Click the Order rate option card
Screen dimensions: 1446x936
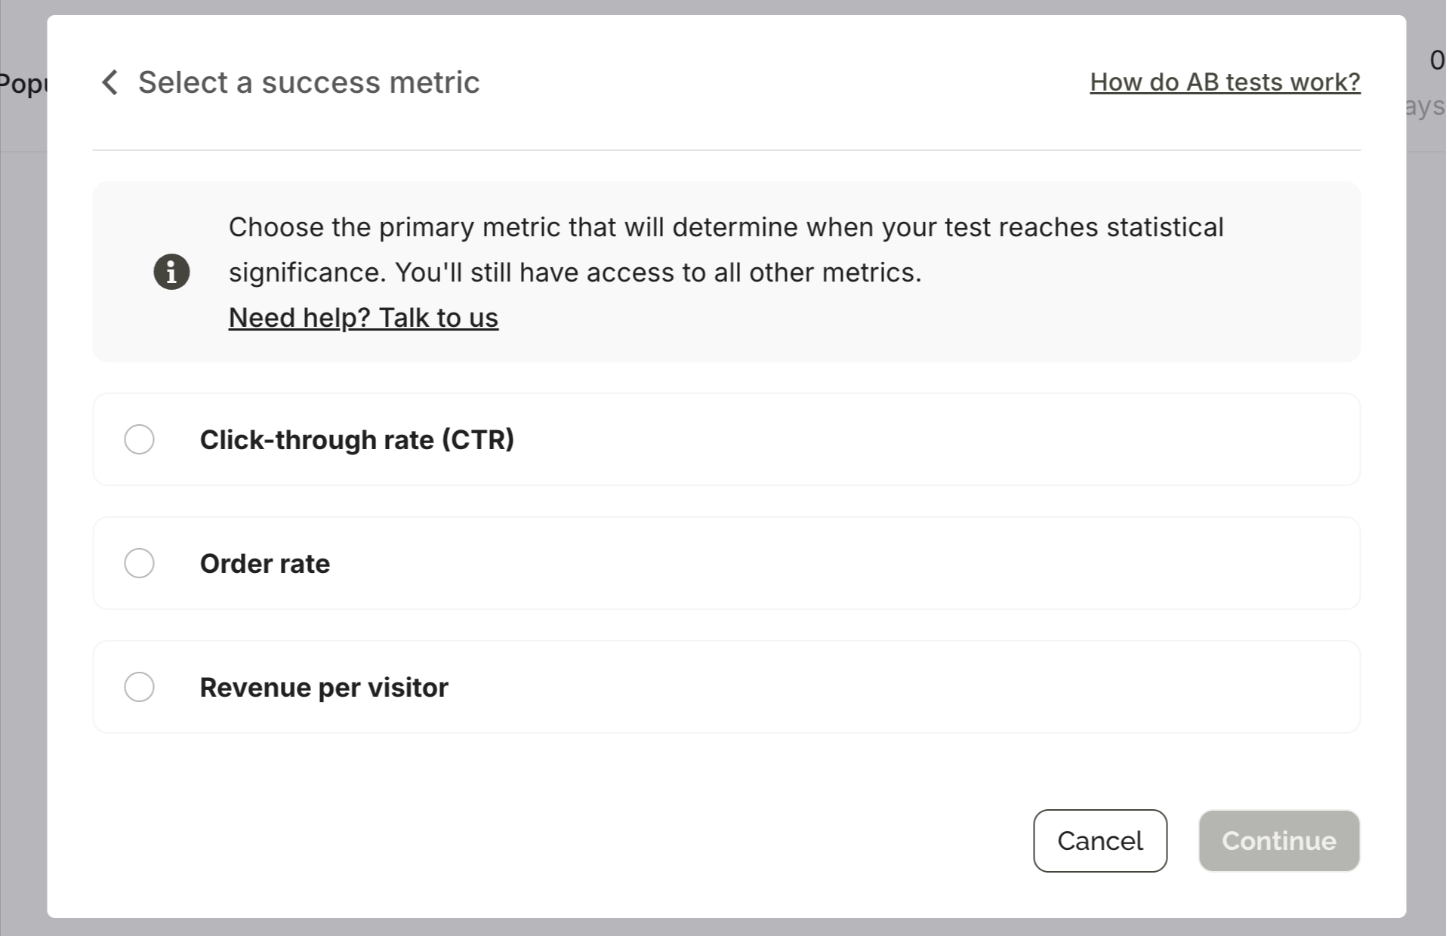click(x=725, y=562)
